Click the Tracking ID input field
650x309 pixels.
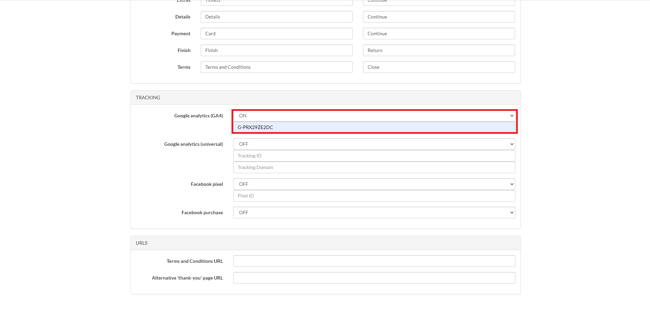[374, 156]
